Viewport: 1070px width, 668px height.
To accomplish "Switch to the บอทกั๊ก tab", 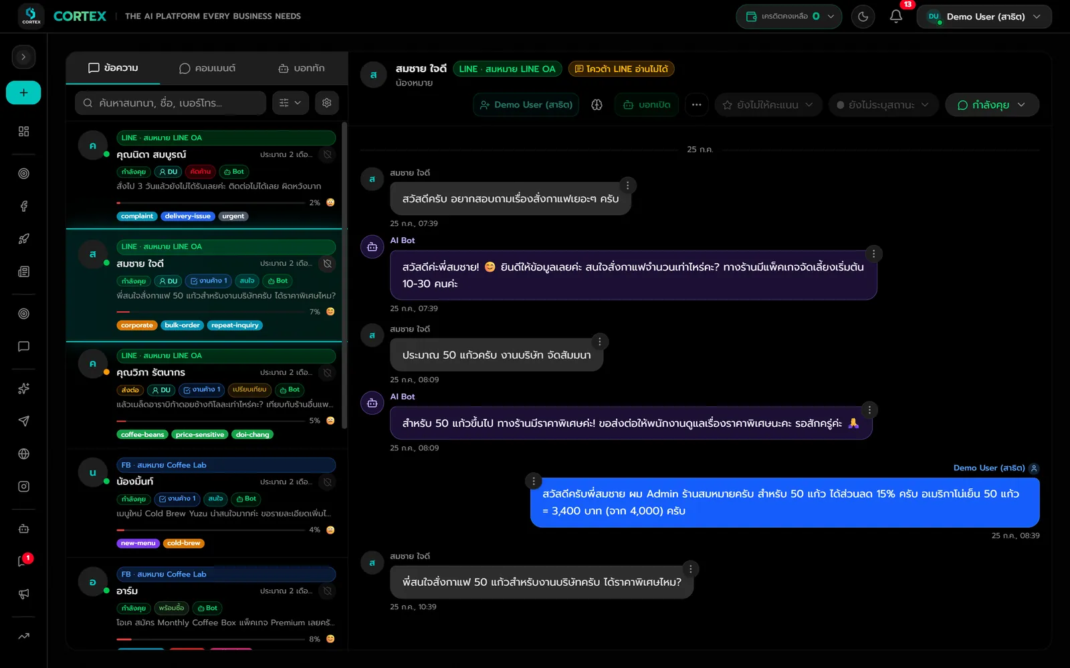I will click(x=301, y=68).
